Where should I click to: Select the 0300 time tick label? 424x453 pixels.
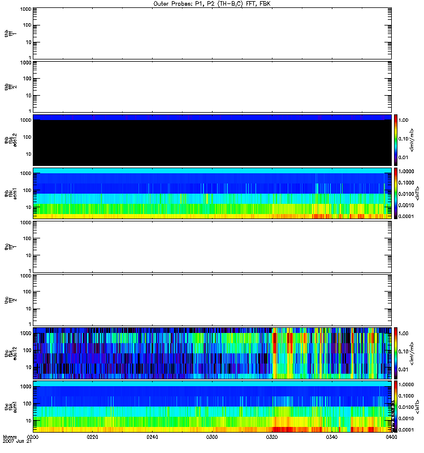212,437
